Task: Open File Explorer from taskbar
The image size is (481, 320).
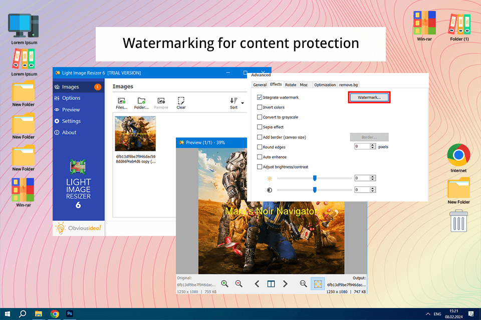Action: coord(39,314)
